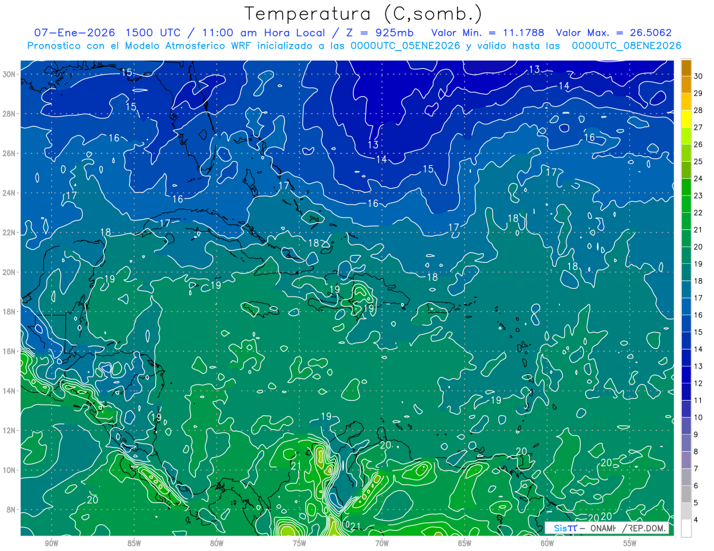Image resolution: width=714 pixels, height=551 pixels.
Task: Click the color bar value label 30
Action: click(699, 75)
